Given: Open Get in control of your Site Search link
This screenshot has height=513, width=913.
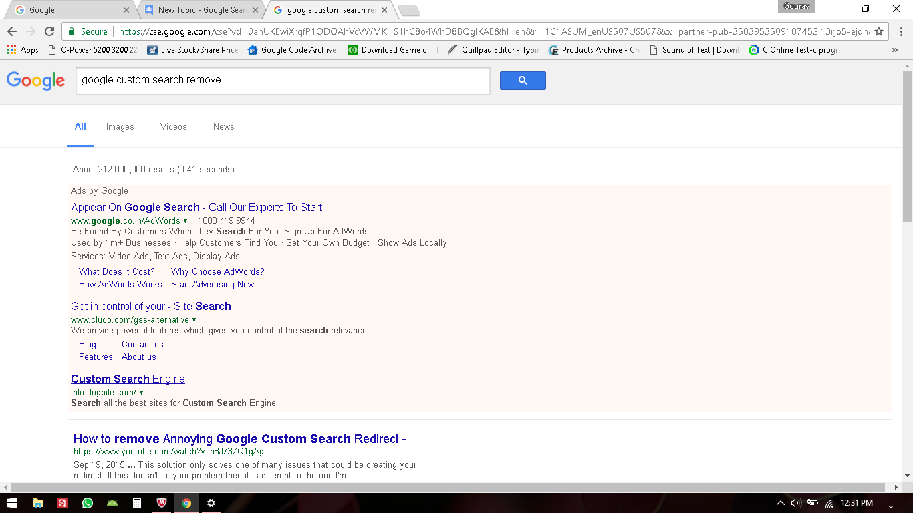Looking at the screenshot, I should 151,306.
